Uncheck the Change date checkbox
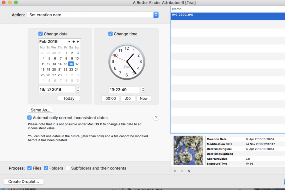This screenshot has width=285, height=190. tap(40, 34)
